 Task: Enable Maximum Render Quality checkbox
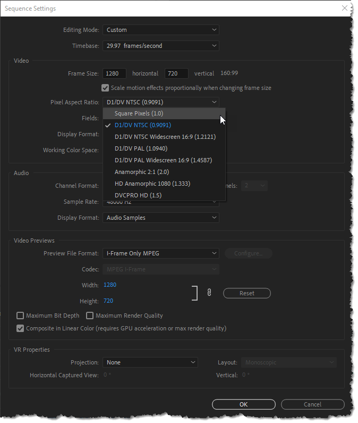point(90,316)
